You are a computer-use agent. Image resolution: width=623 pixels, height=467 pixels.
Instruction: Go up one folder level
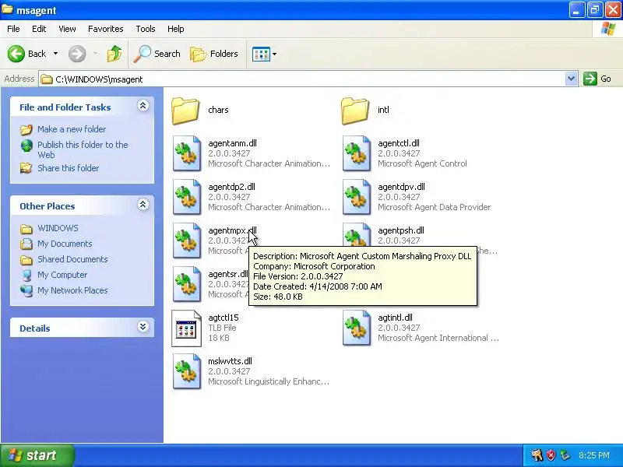pos(114,54)
